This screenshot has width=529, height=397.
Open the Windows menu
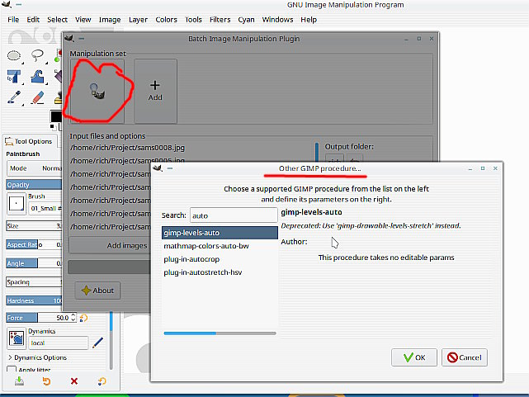point(277,20)
